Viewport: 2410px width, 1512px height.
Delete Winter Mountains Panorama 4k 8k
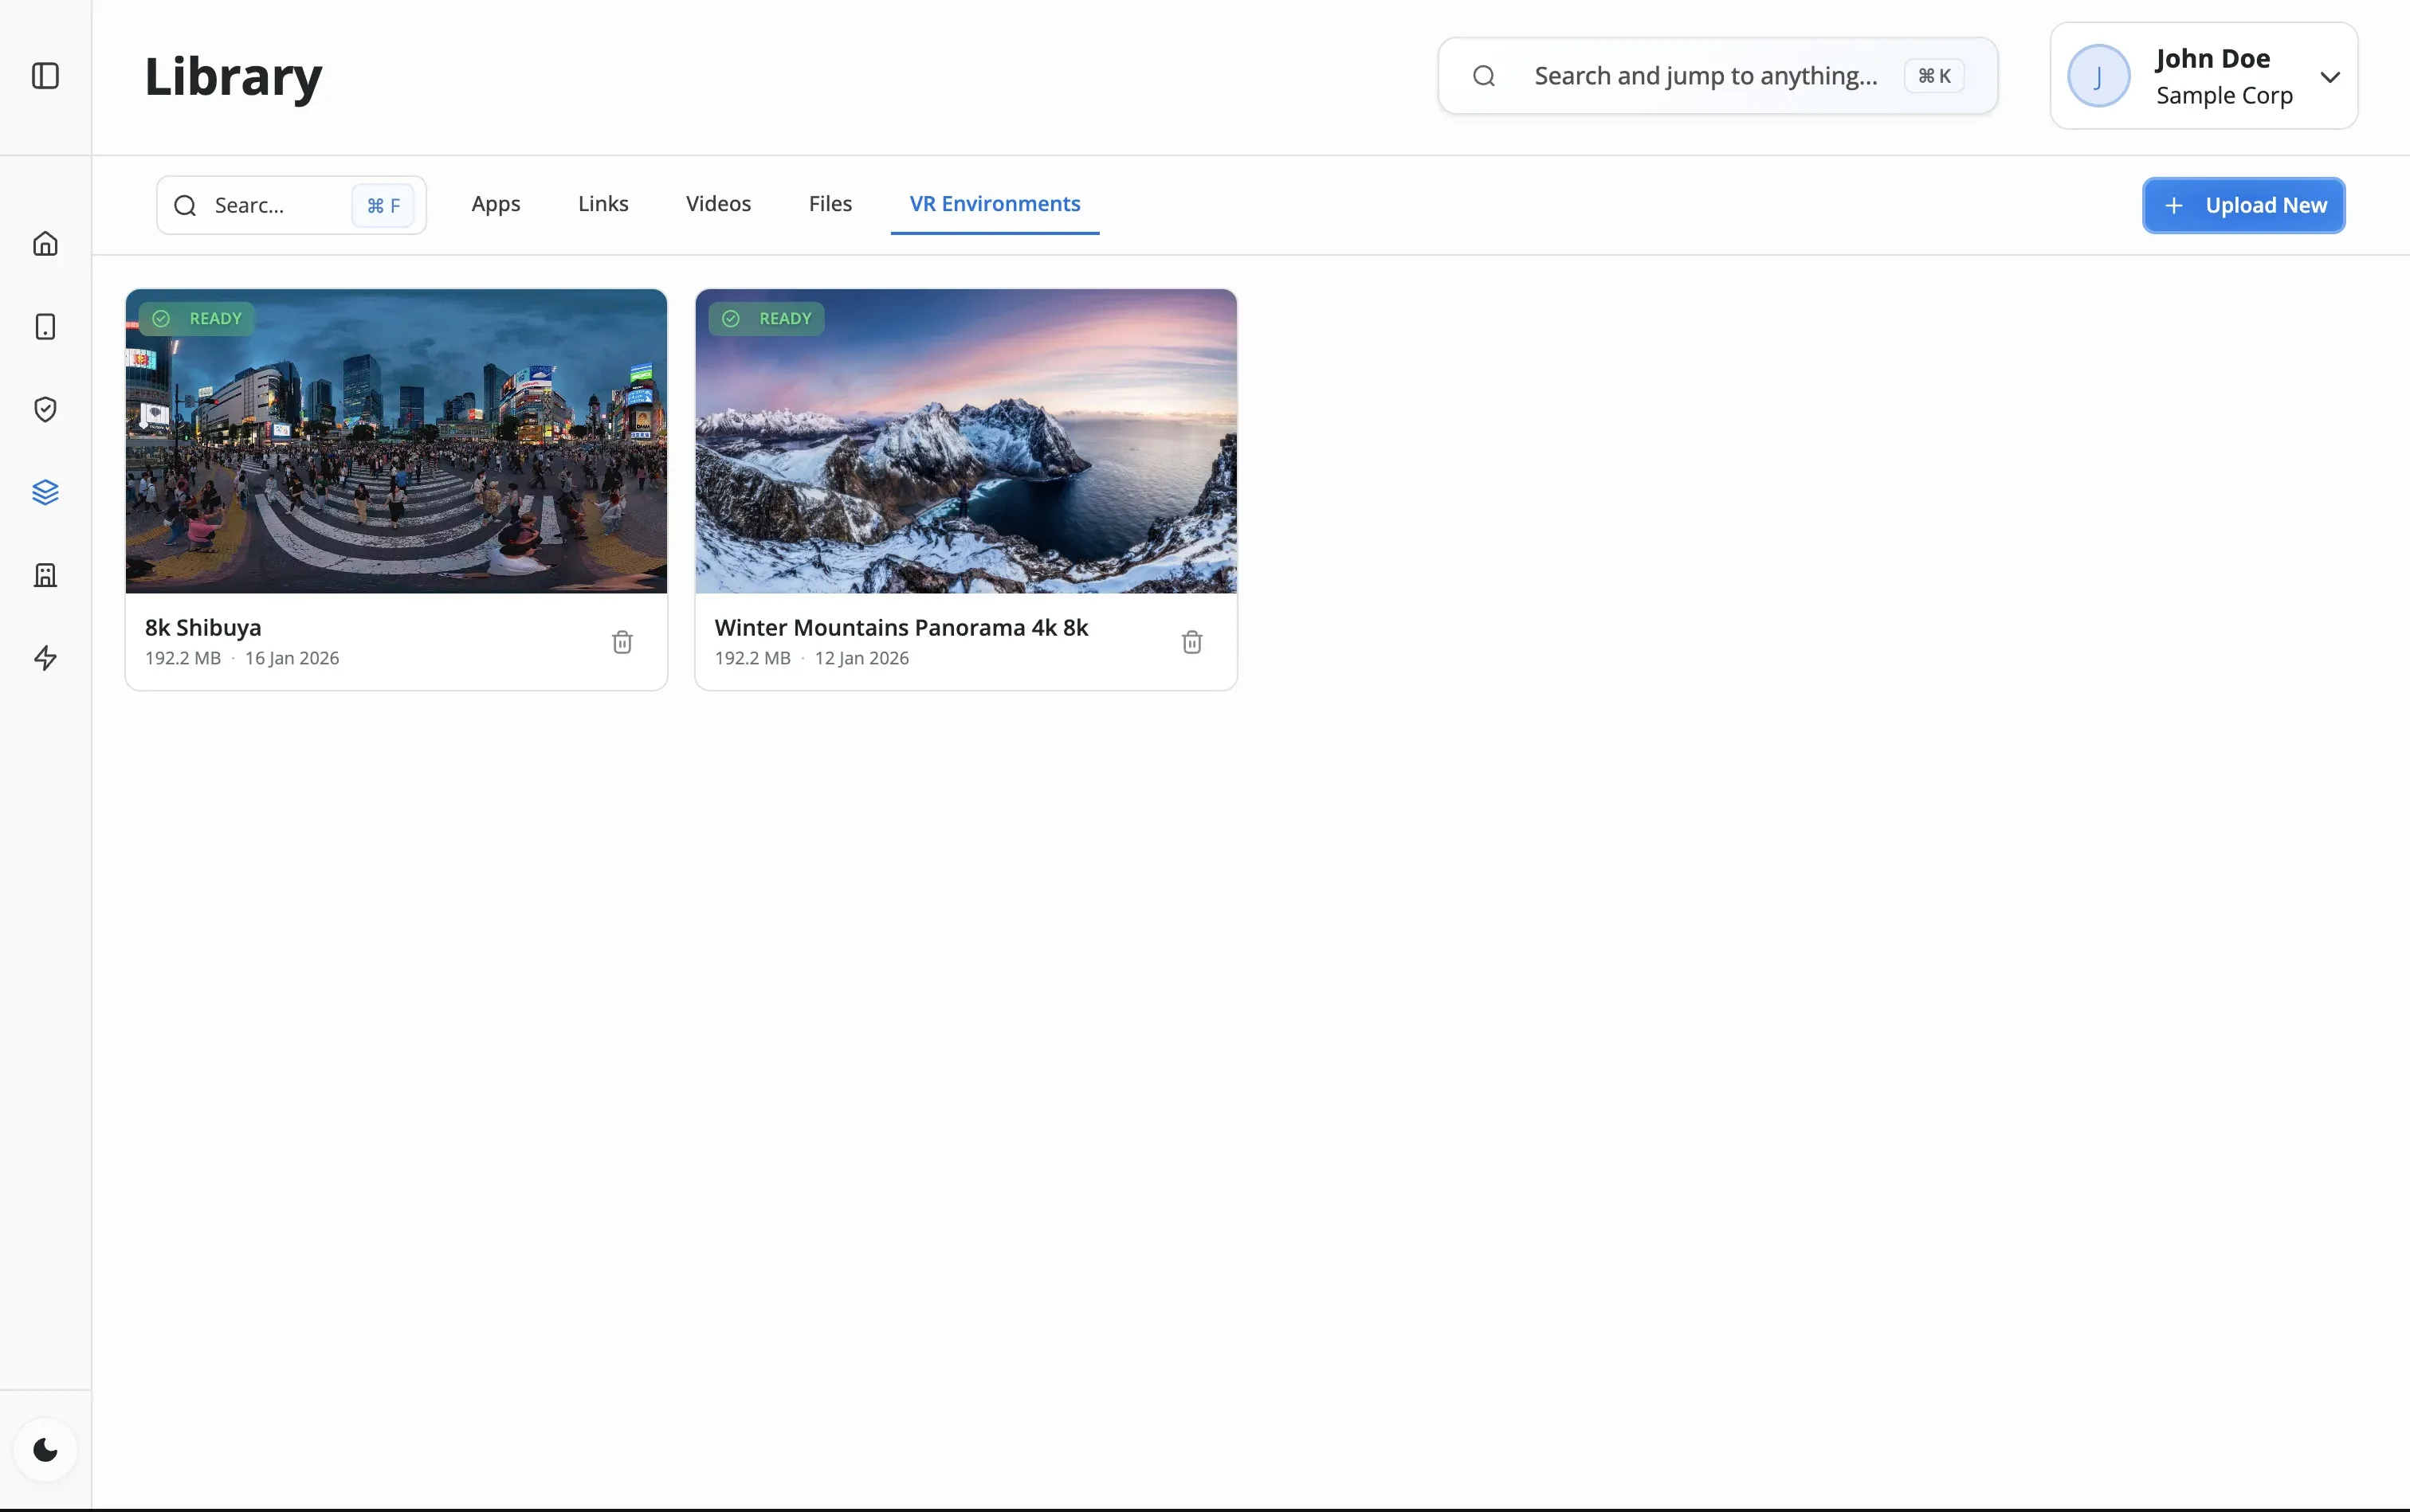click(x=1191, y=642)
